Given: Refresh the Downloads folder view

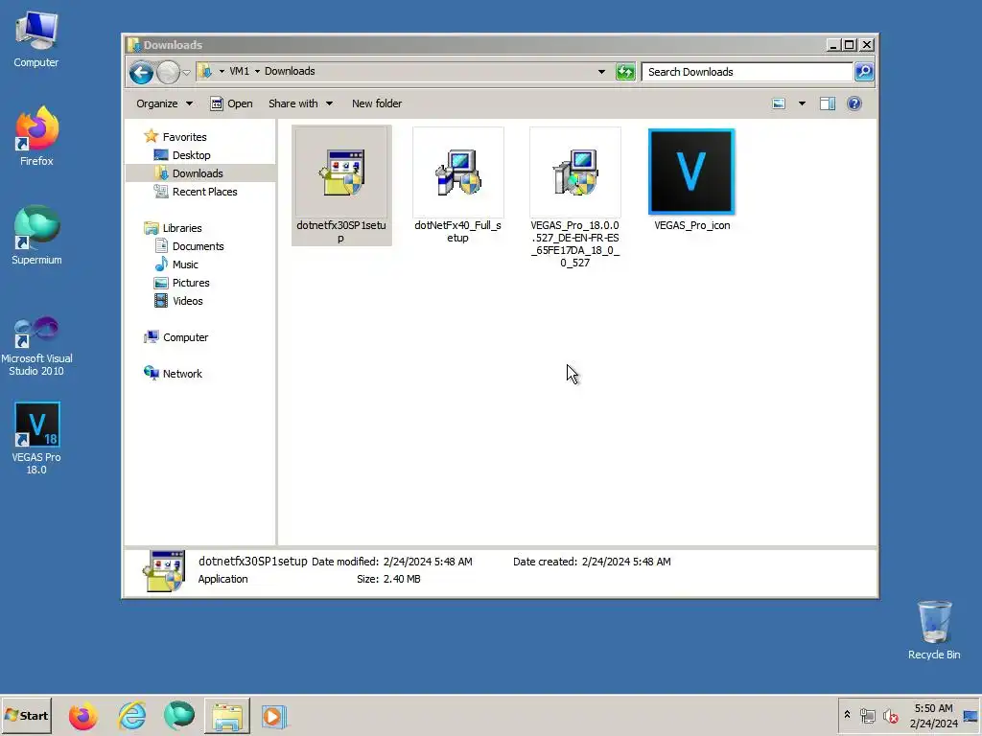Looking at the screenshot, I should tap(625, 71).
